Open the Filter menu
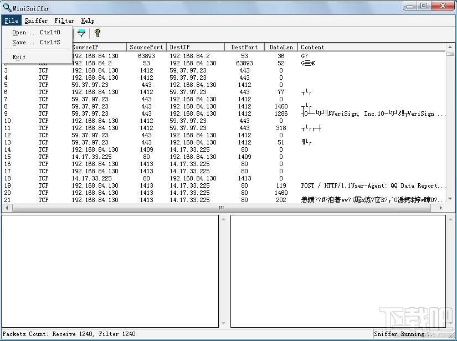This screenshot has width=457, height=341. (64, 20)
